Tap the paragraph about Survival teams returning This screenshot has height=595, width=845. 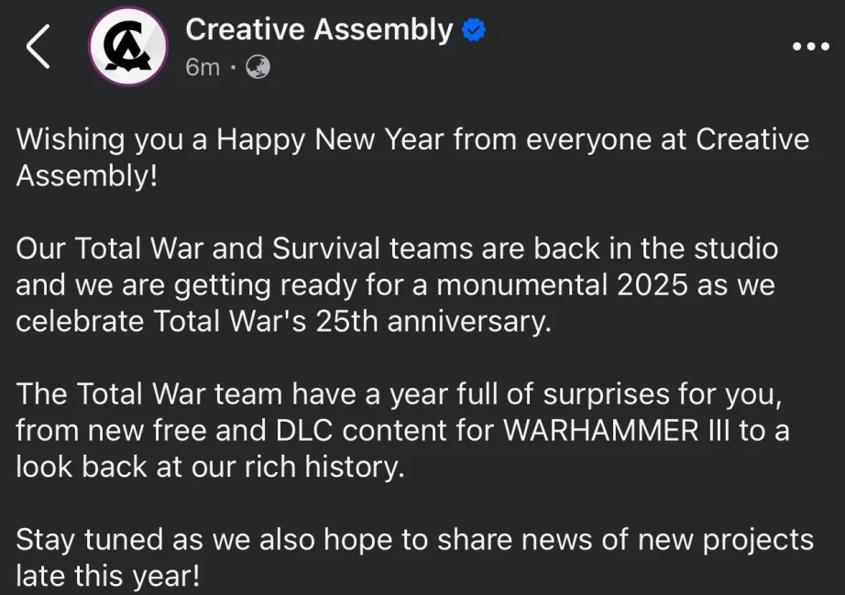[397, 284]
